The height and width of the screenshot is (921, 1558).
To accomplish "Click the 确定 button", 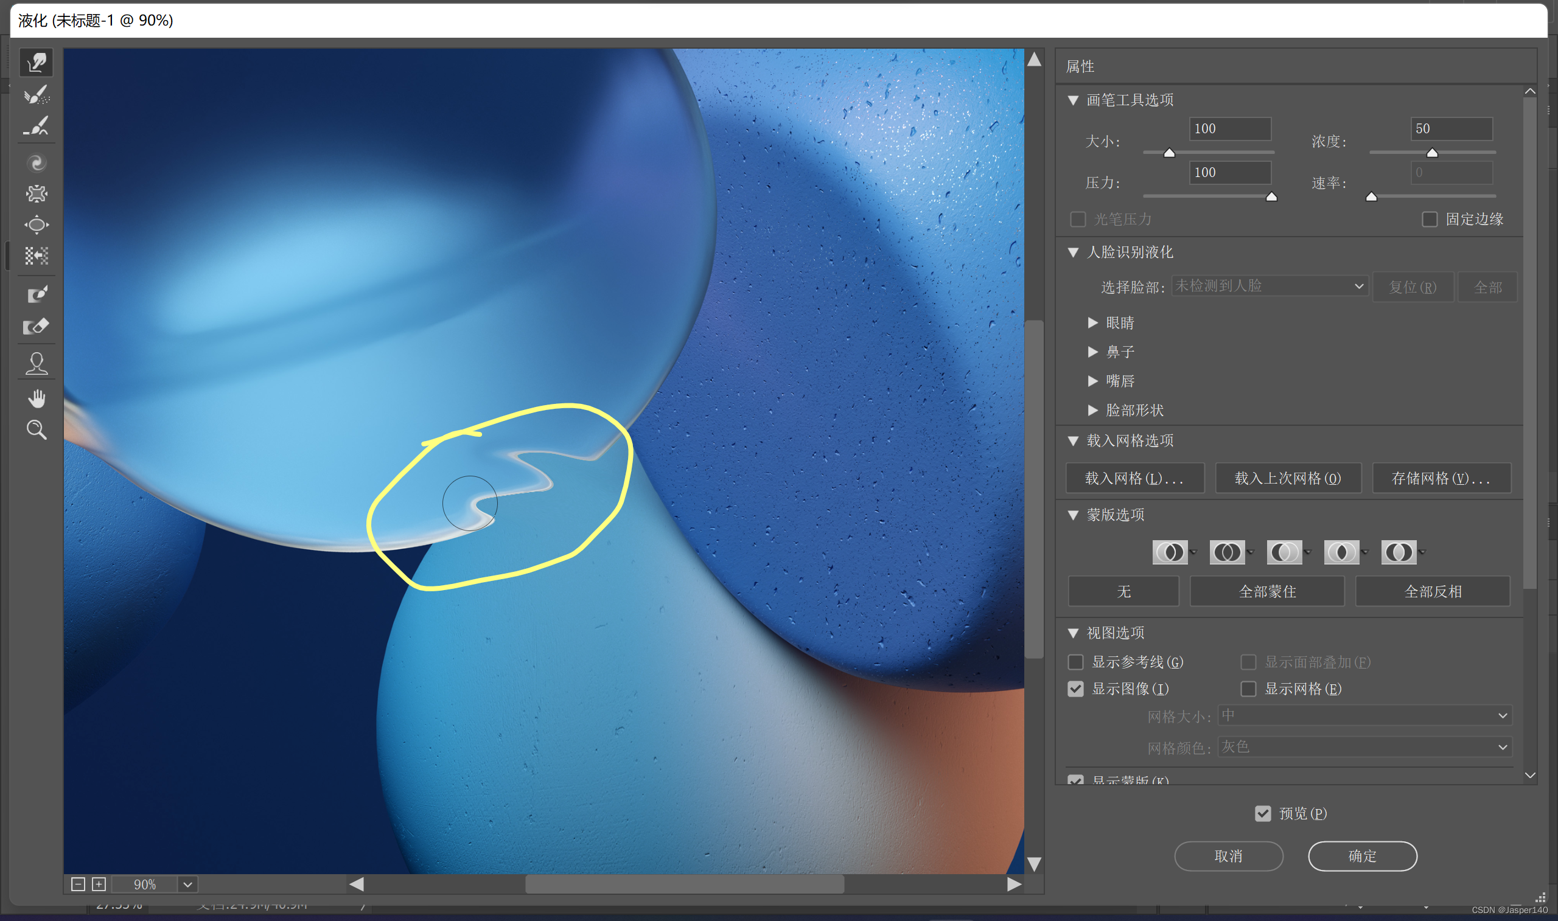I will point(1363,857).
